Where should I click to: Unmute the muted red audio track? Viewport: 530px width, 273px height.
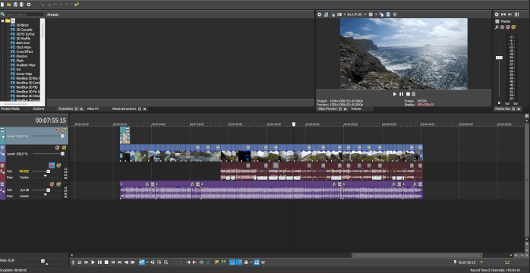(x=52, y=165)
